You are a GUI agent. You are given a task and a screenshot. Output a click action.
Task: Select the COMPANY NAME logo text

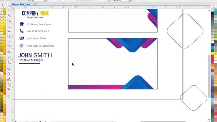point(35,14)
